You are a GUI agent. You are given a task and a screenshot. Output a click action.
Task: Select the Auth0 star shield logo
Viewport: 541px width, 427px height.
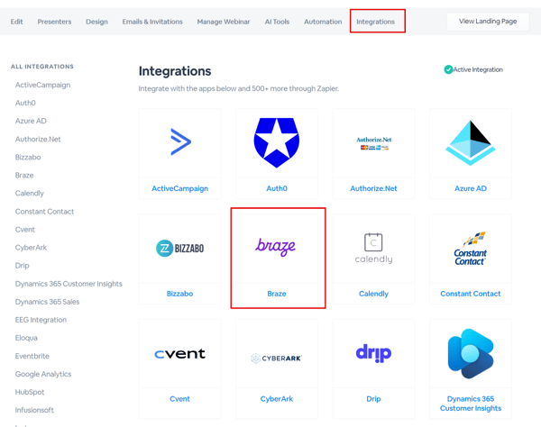click(x=277, y=141)
